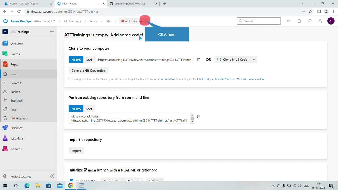This screenshot has height=190, width=338.
Task: Open Chrome tab search chevron
Action: [x=303, y=4]
